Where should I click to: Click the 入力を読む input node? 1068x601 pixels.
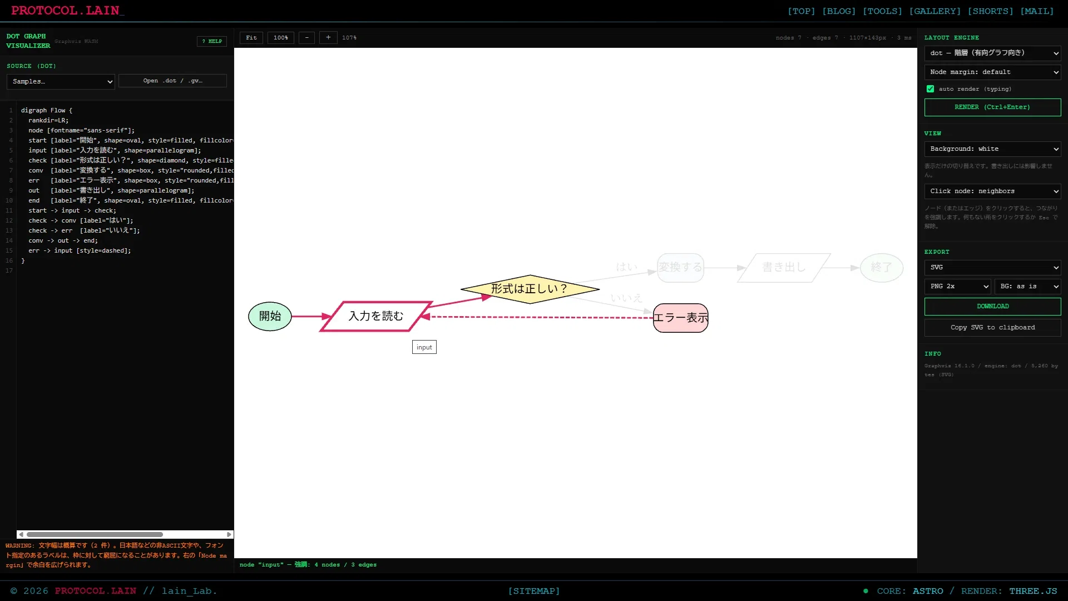[x=376, y=316]
